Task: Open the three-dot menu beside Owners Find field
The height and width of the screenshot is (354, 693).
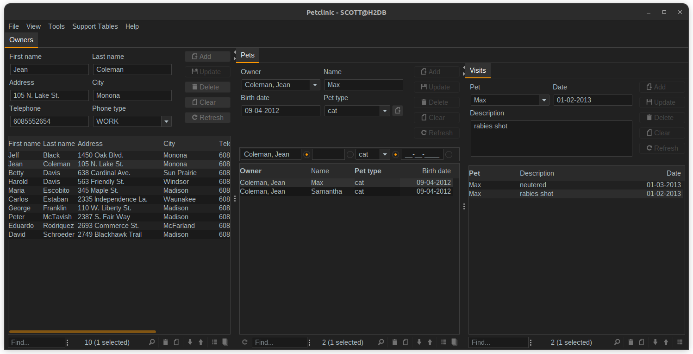Action: point(68,342)
